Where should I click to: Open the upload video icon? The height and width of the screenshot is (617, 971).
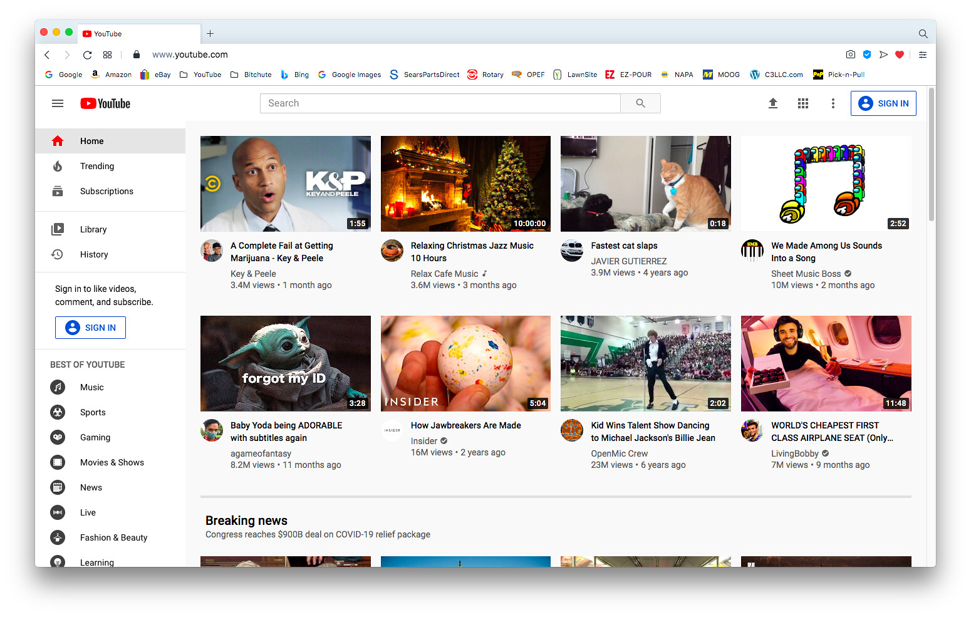point(773,103)
